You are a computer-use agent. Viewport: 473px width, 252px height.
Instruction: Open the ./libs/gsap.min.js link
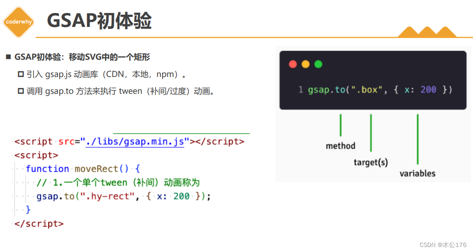pyautogui.click(x=135, y=141)
